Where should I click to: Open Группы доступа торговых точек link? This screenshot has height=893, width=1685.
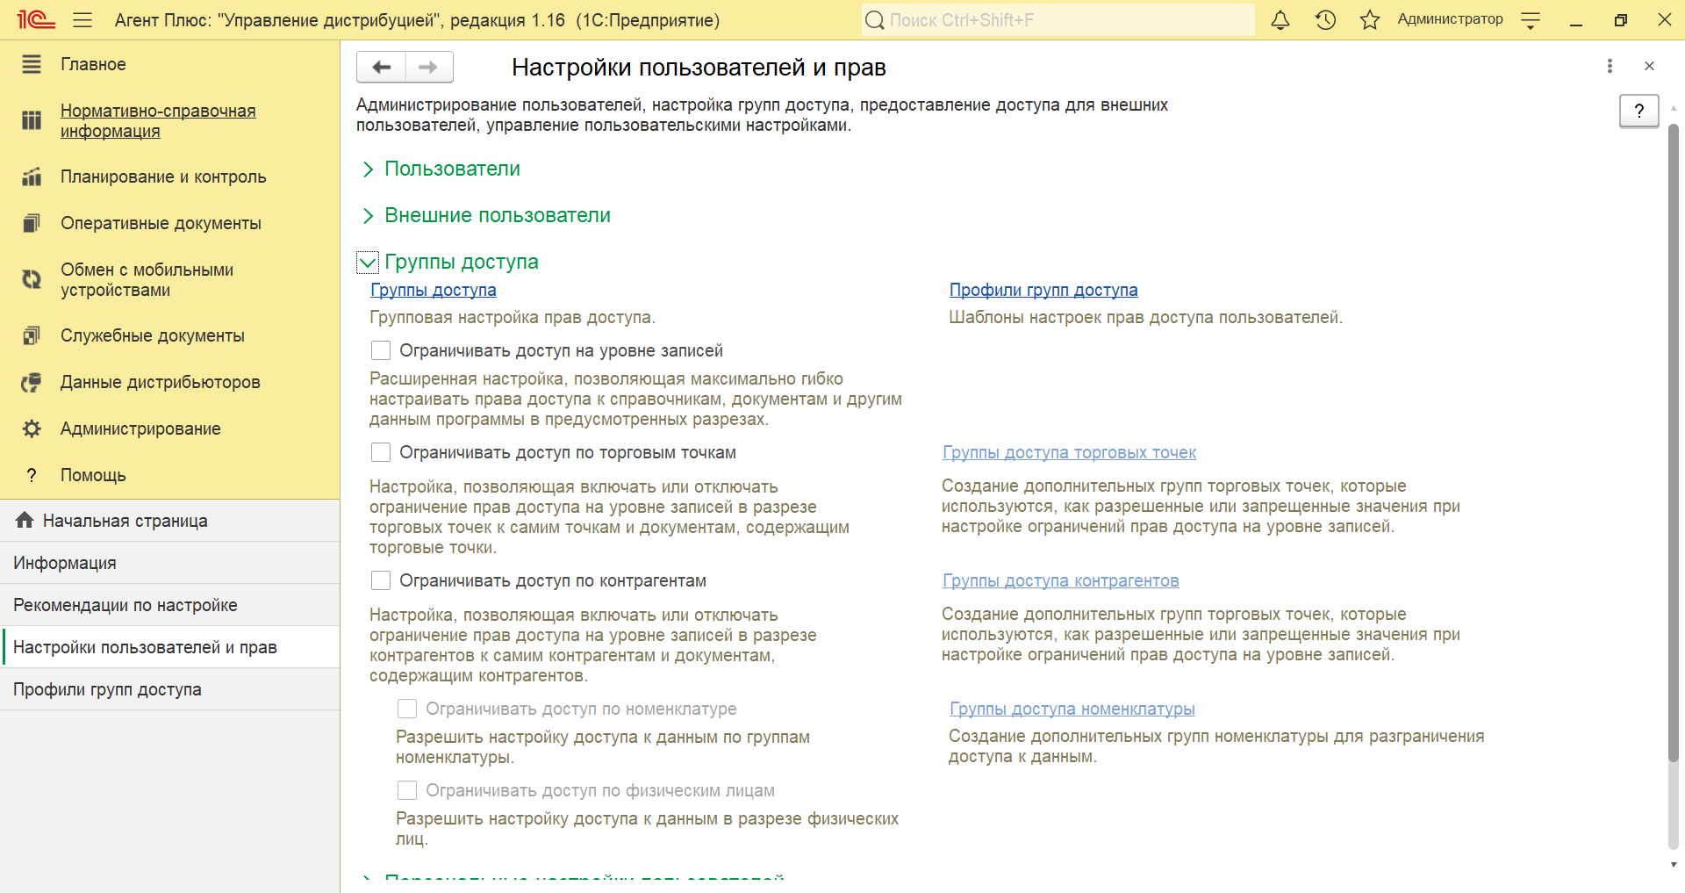1069,452
